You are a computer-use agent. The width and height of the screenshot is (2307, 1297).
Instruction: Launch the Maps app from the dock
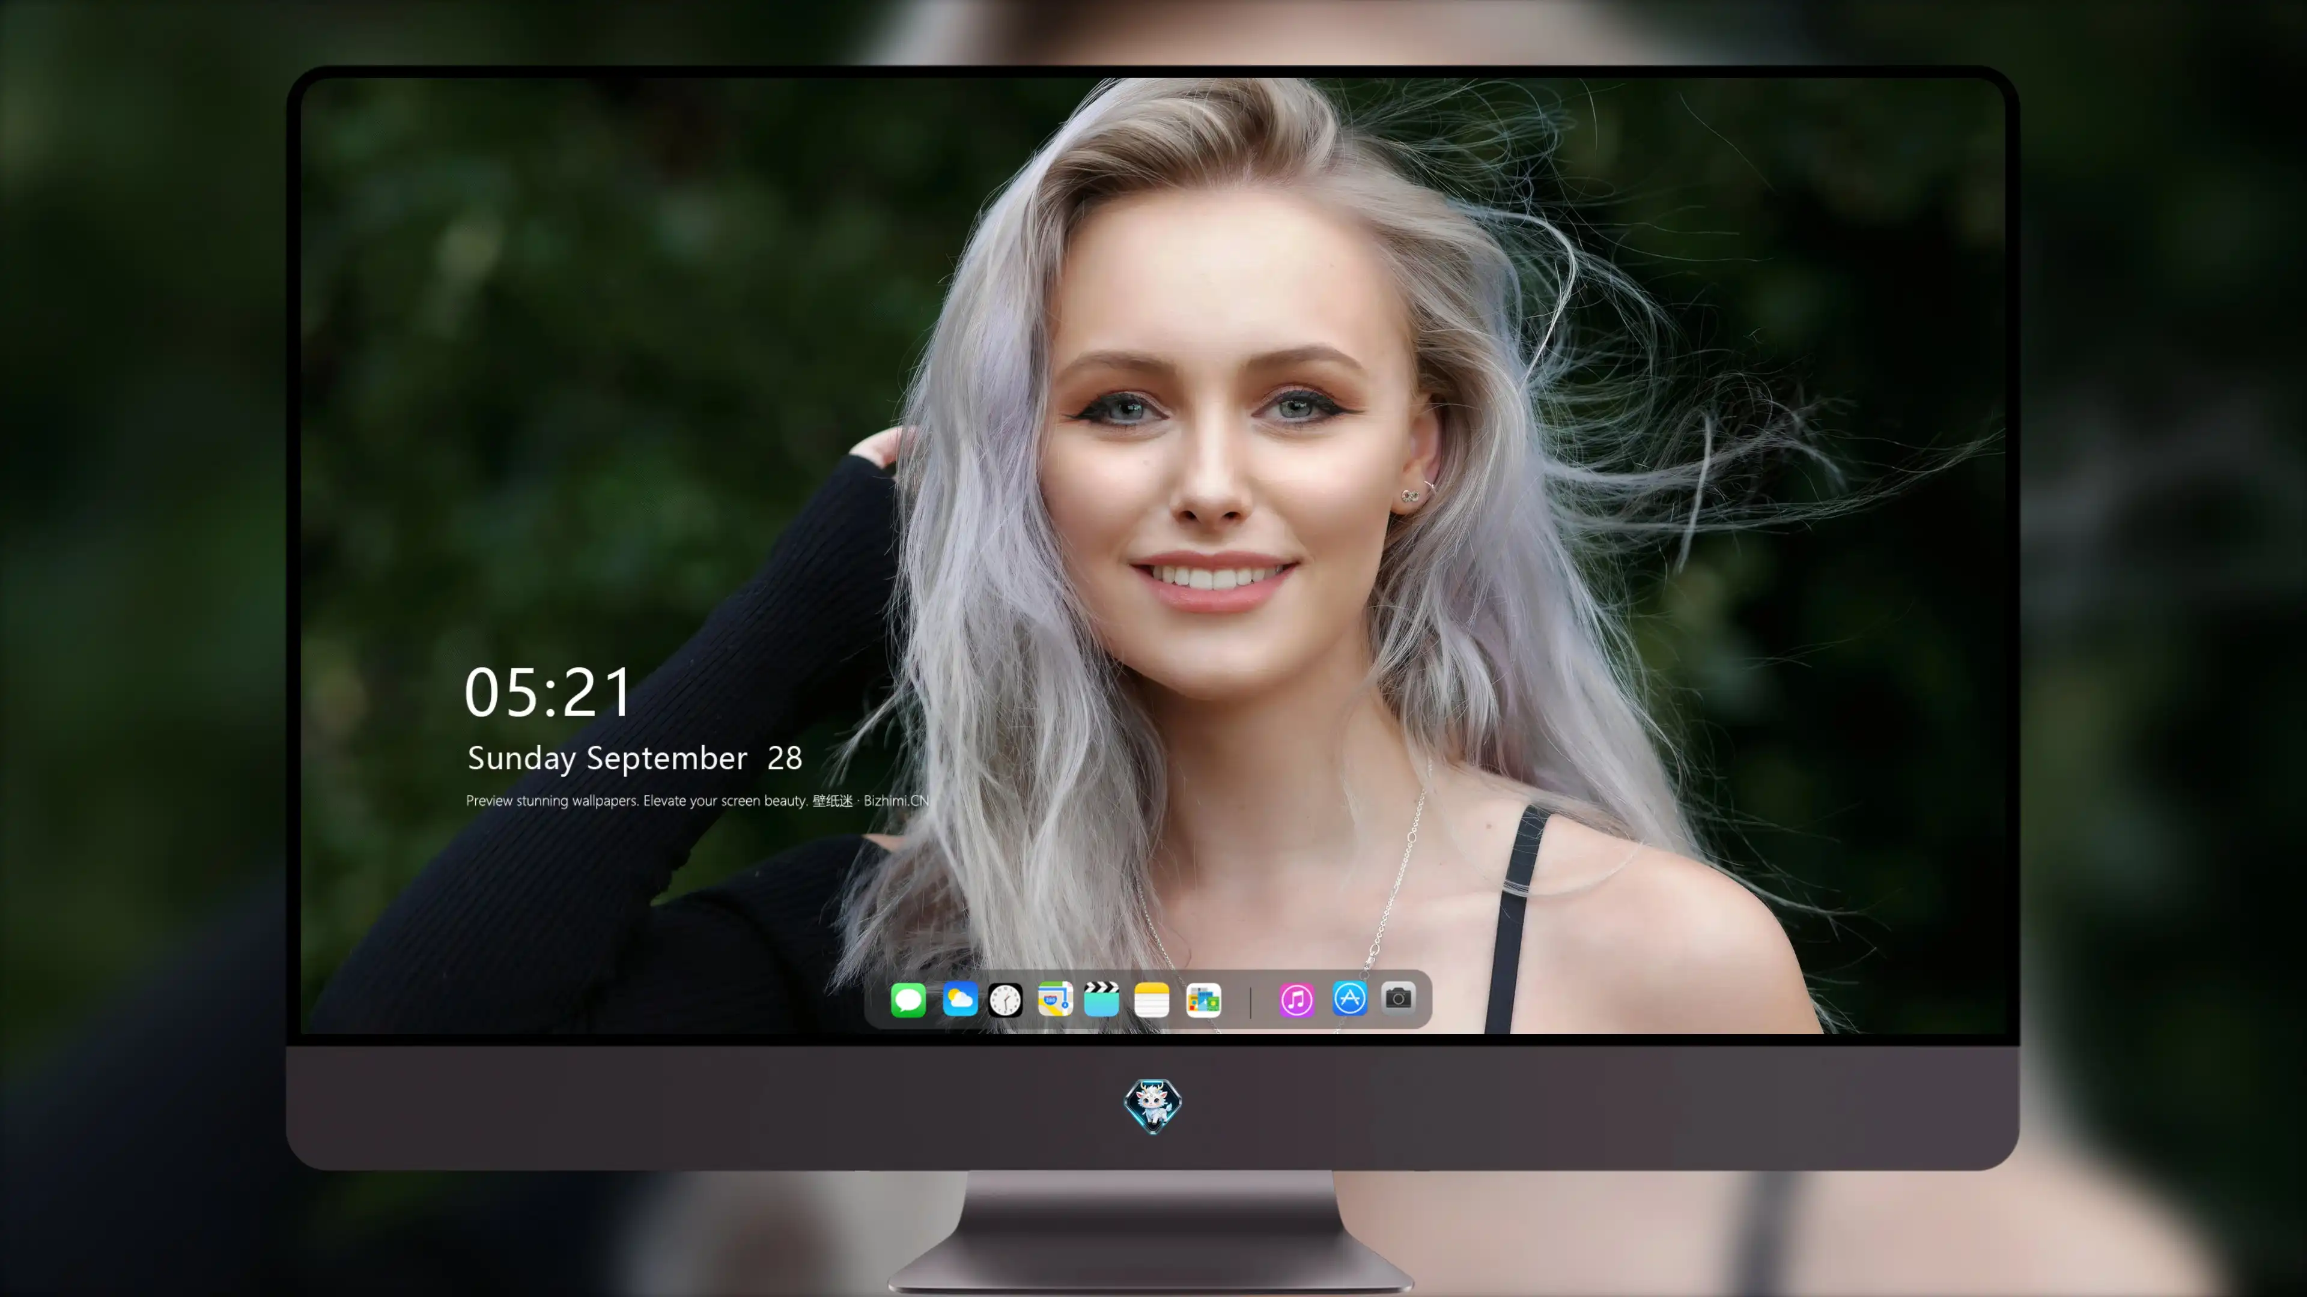click(1055, 999)
